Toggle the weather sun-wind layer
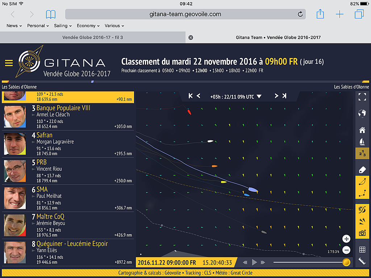This screenshot has height=278, width=371. point(362,210)
